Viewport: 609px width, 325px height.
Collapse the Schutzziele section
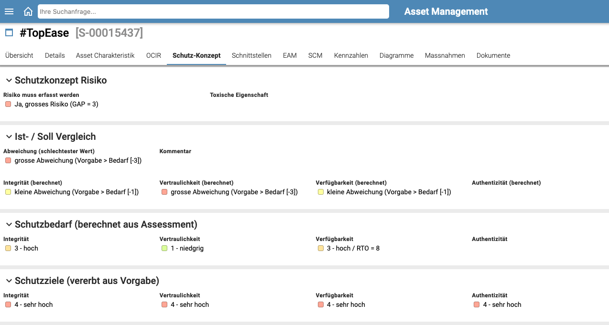click(x=8, y=281)
